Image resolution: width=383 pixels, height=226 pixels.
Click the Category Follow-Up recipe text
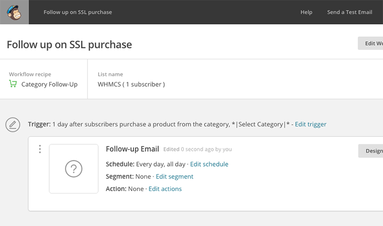pyautogui.click(x=49, y=84)
